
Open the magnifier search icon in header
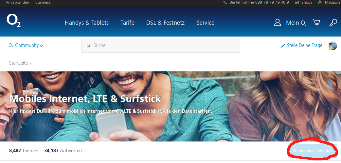[x=333, y=22]
